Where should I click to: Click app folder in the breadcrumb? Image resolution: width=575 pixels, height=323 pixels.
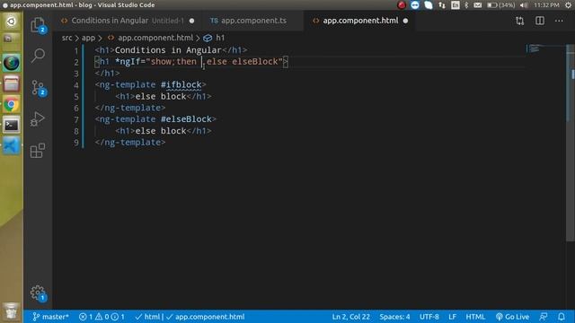(88, 38)
